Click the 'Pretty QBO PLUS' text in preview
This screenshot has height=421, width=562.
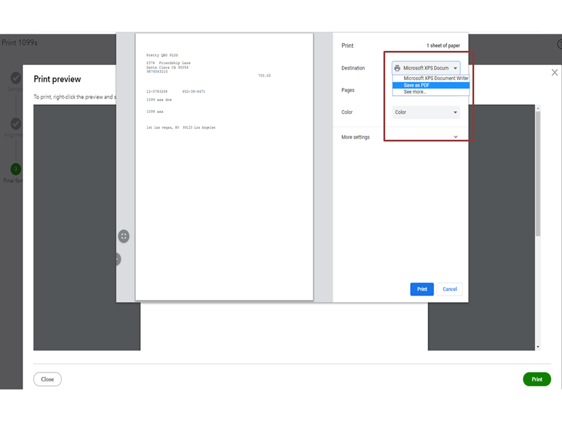(x=162, y=55)
